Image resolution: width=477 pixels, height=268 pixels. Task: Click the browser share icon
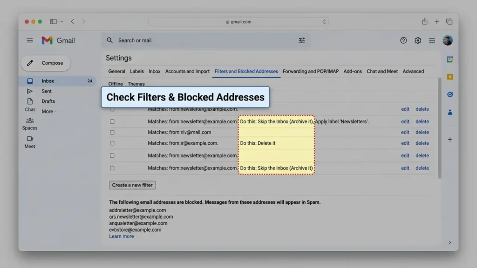[425, 21]
